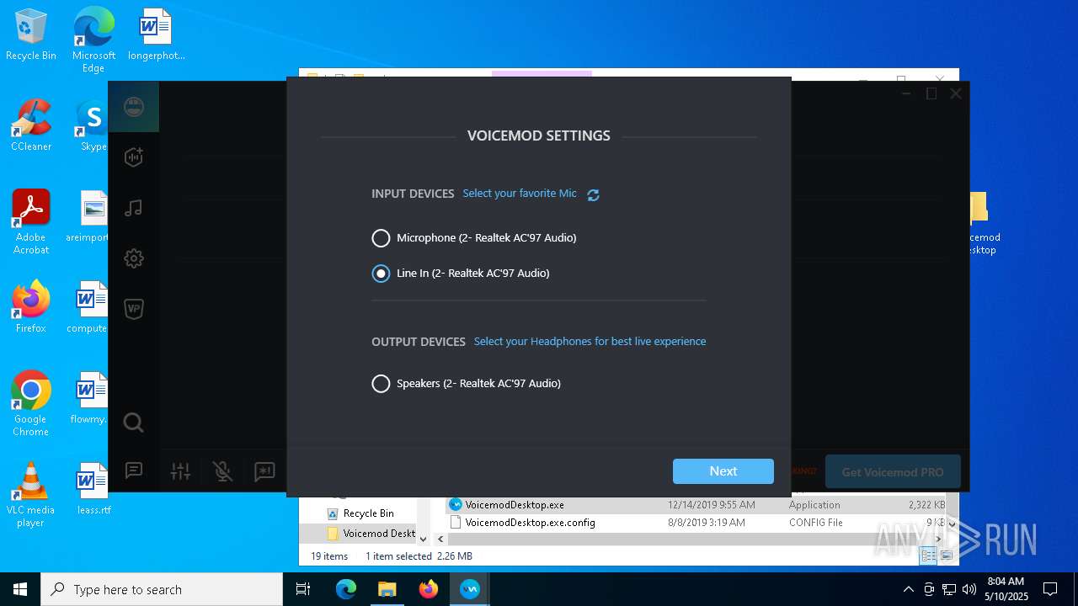Select VoicemodDesktop.exe.config file in Explorer

tap(522, 523)
